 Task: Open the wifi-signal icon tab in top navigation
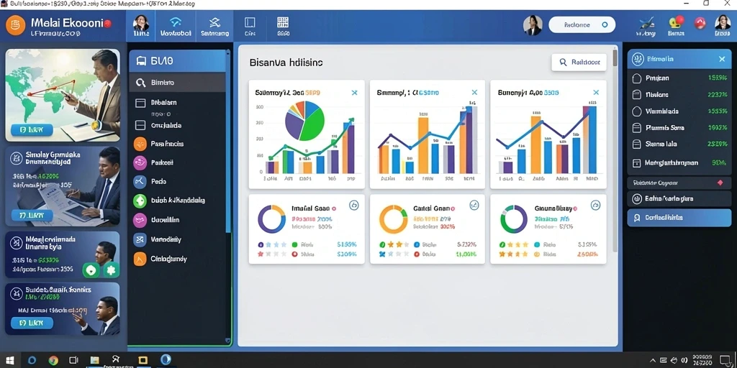tap(176, 27)
